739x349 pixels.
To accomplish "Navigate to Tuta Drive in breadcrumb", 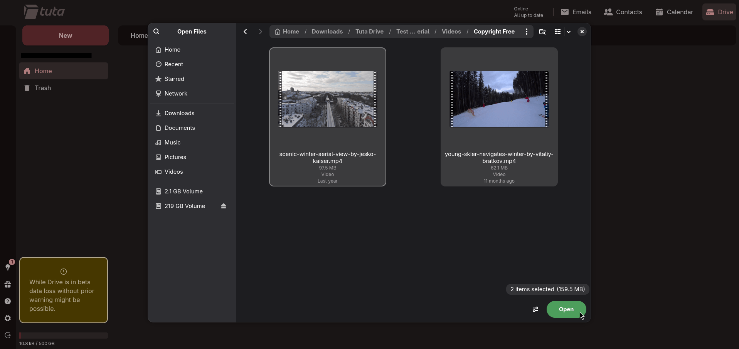I will point(369,32).
